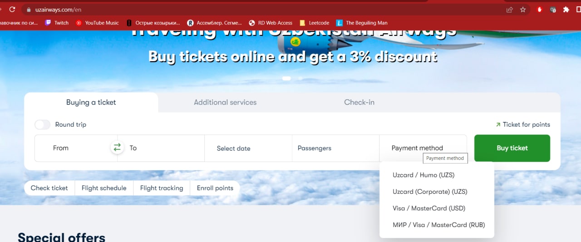Open the Ticket for points link
Screen dimensions: 581x242
click(x=522, y=124)
